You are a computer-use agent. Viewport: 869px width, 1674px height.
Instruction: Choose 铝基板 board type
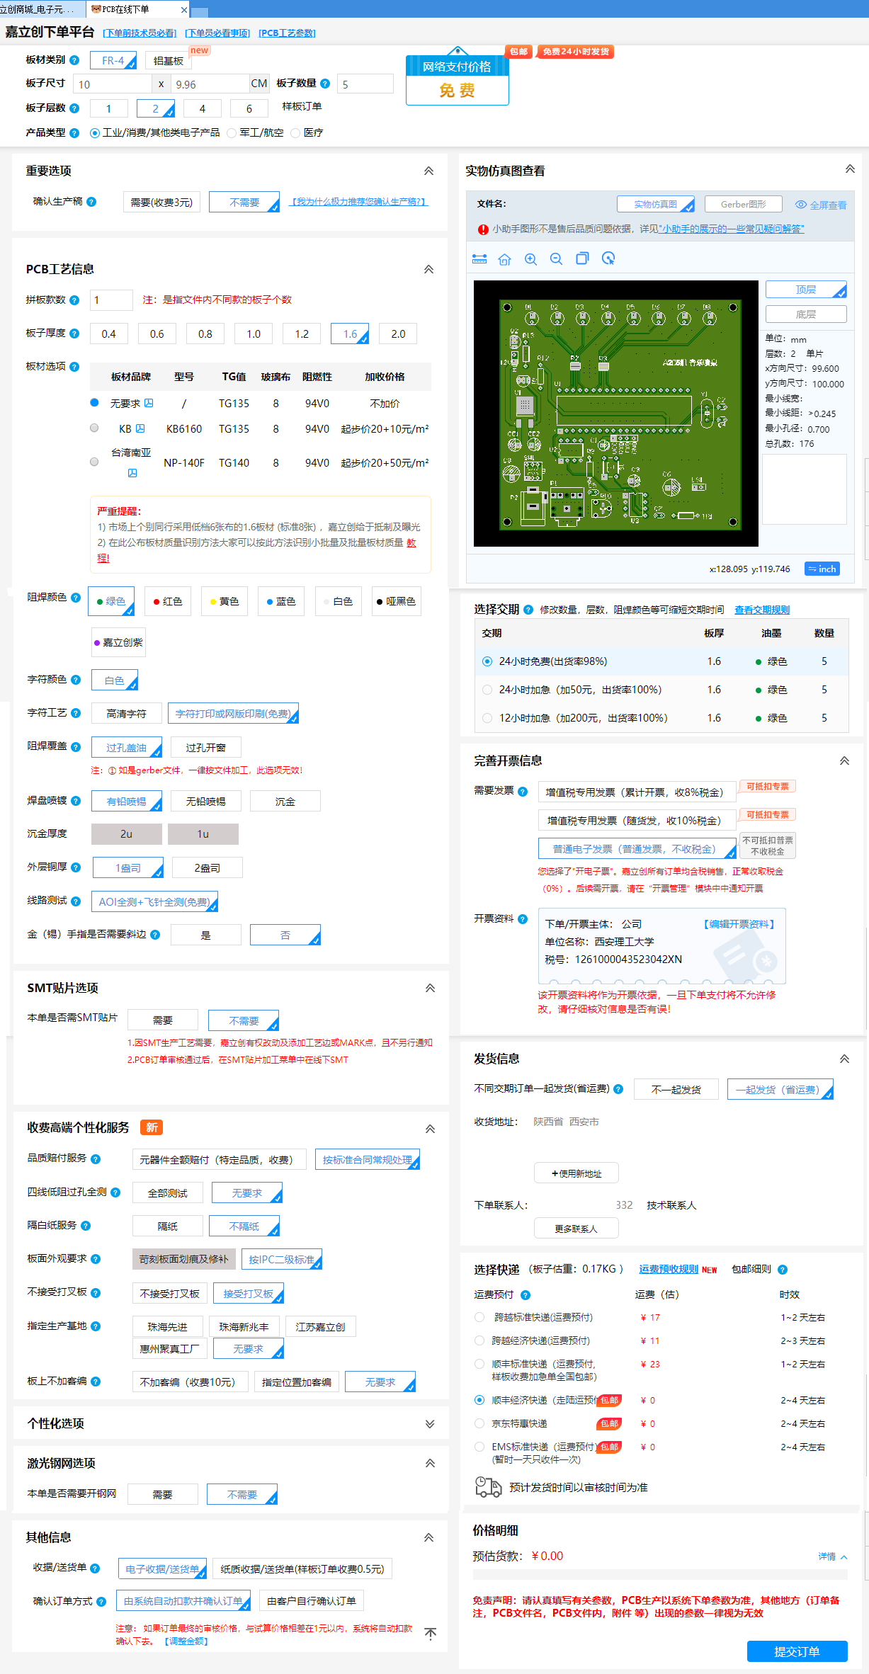[169, 61]
